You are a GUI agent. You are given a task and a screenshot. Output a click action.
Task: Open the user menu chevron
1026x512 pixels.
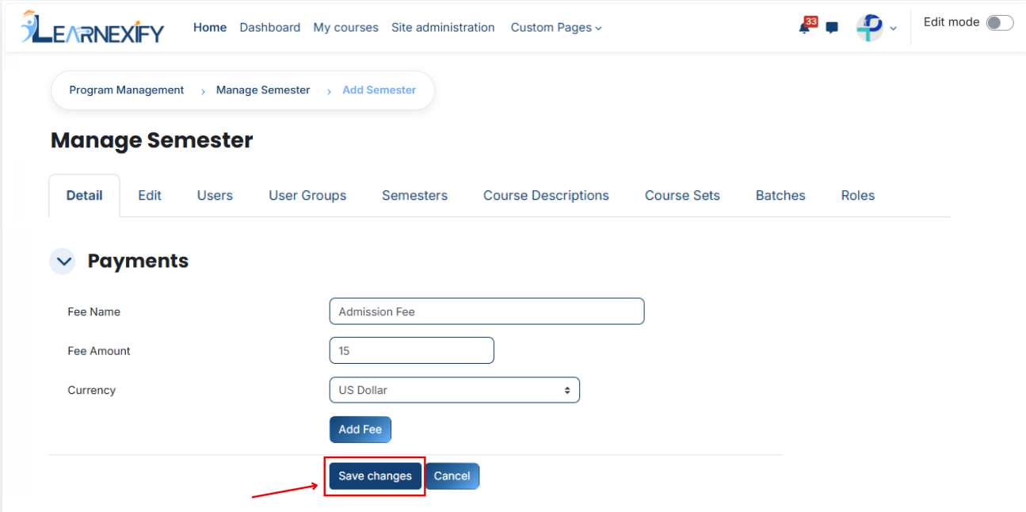(x=894, y=29)
